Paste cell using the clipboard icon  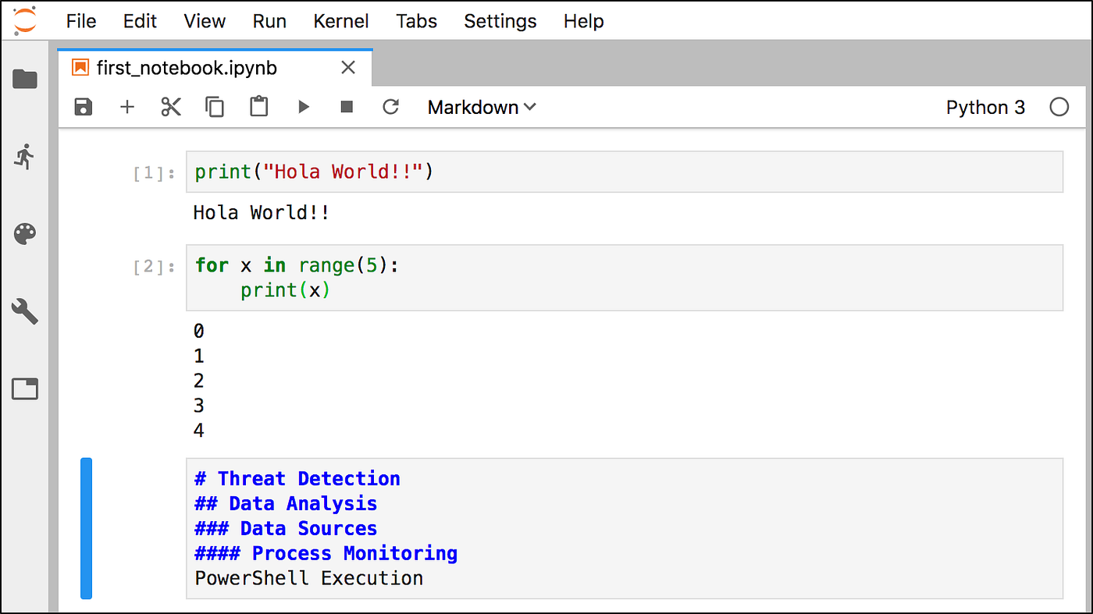[259, 107]
